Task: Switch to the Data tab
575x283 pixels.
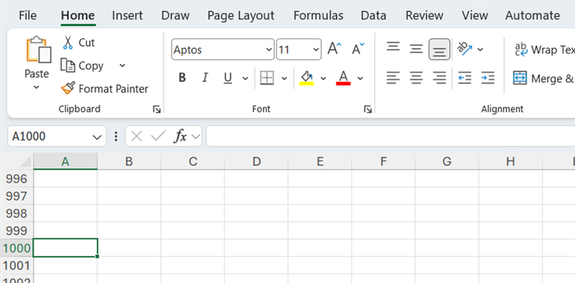Action: tap(373, 15)
